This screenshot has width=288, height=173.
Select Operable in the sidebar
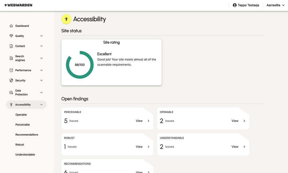pyautogui.click(x=21, y=115)
